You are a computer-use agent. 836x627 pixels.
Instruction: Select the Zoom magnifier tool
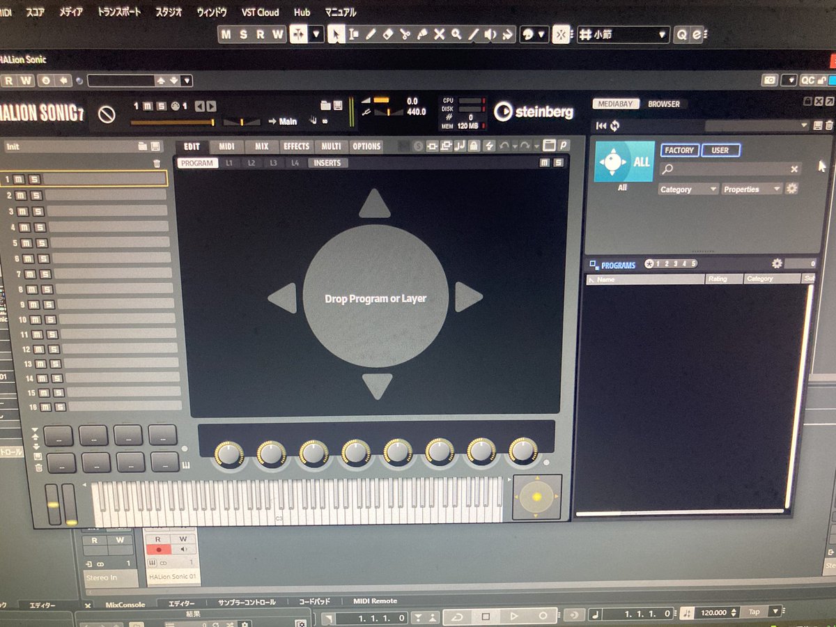[x=456, y=34]
